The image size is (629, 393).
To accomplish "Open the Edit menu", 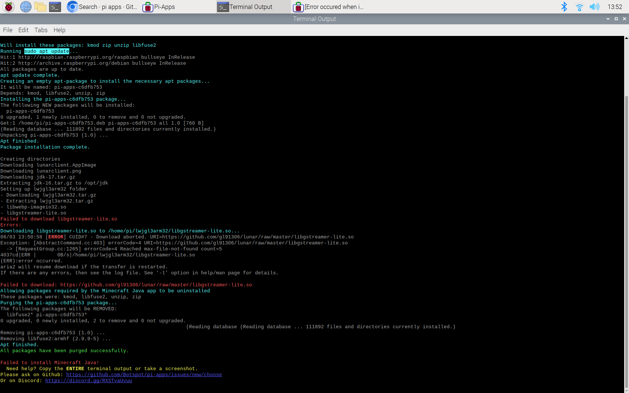I will [23, 30].
